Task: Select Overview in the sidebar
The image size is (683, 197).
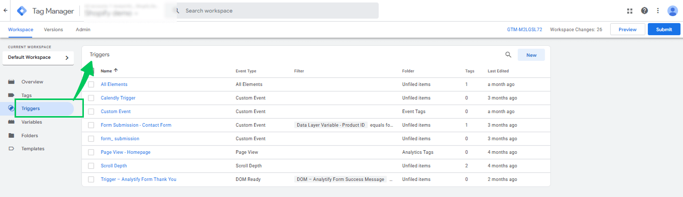Action: pyautogui.click(x=32, y=82)
